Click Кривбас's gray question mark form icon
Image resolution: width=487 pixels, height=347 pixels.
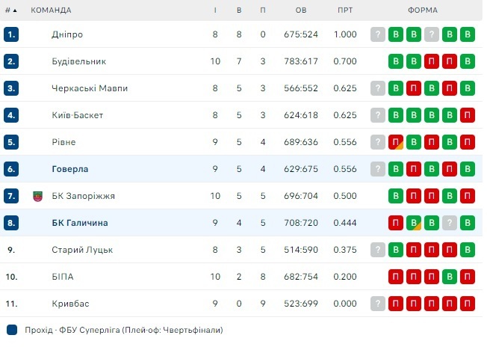click(x=378, y=304)
